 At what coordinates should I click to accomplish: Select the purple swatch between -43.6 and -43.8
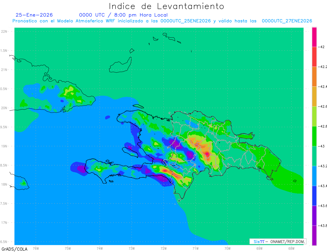[x=314, y=216]
